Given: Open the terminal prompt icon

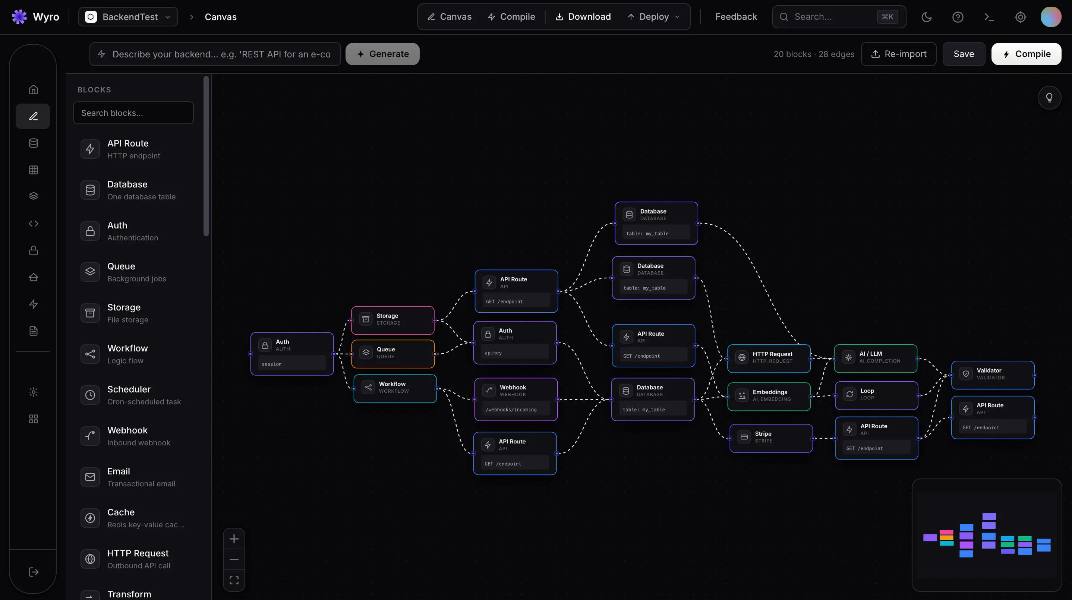Looking at the screenshot, I should pos(989,17).
